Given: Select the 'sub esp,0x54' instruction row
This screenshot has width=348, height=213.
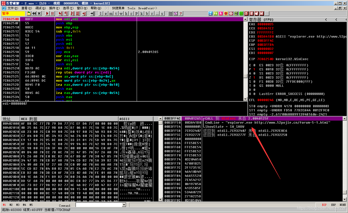Looking at the screenshot, I should 122,31.
